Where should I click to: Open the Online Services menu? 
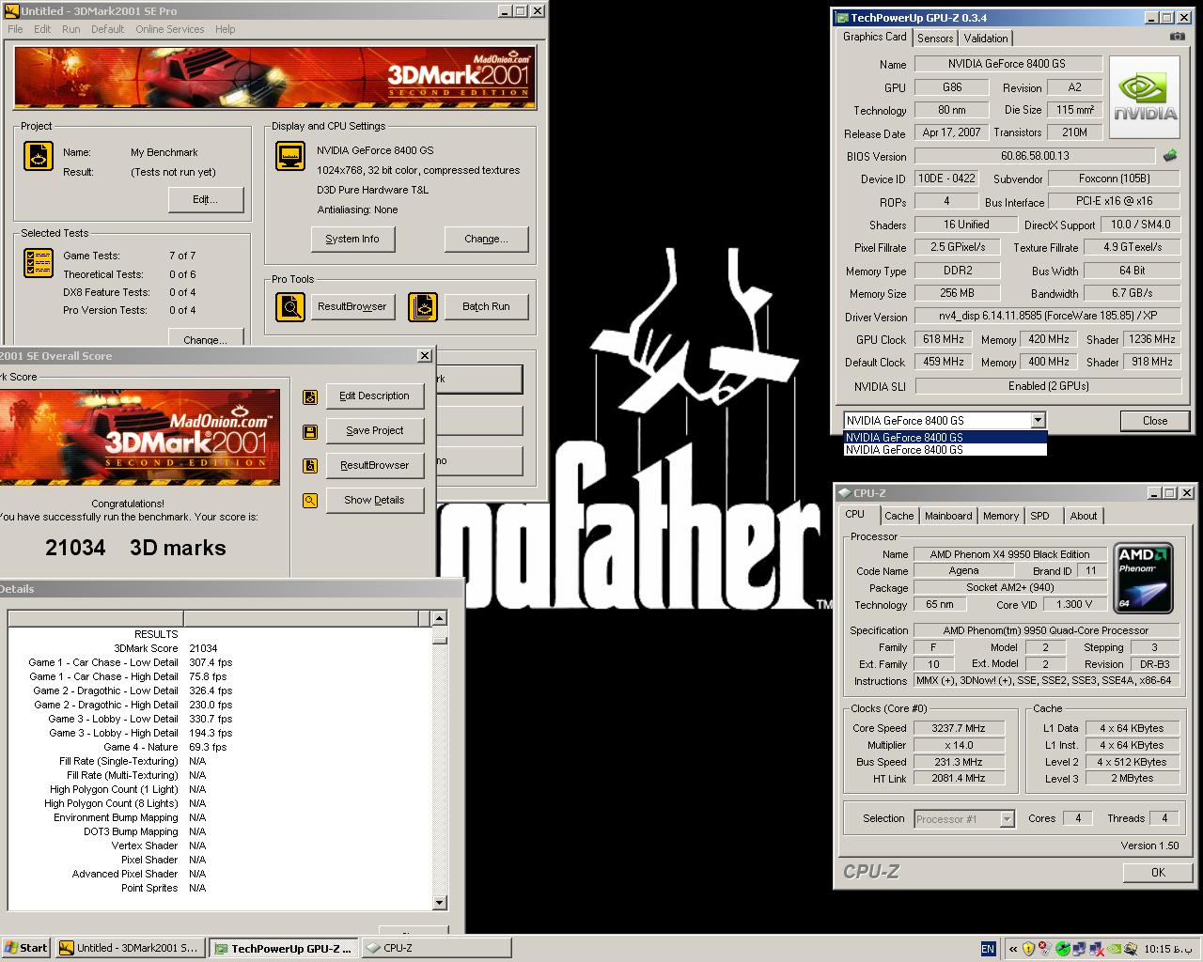tap(169, 29)
